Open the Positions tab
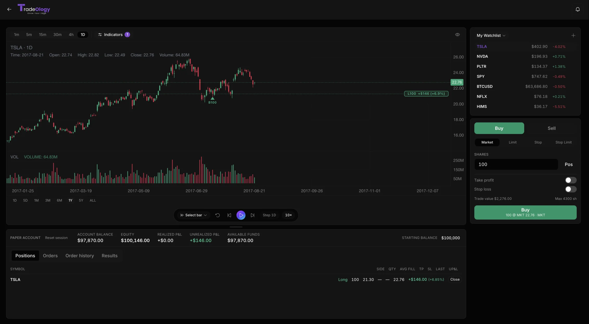This screenshot has height=324, width=589. (x=25, y=256)
